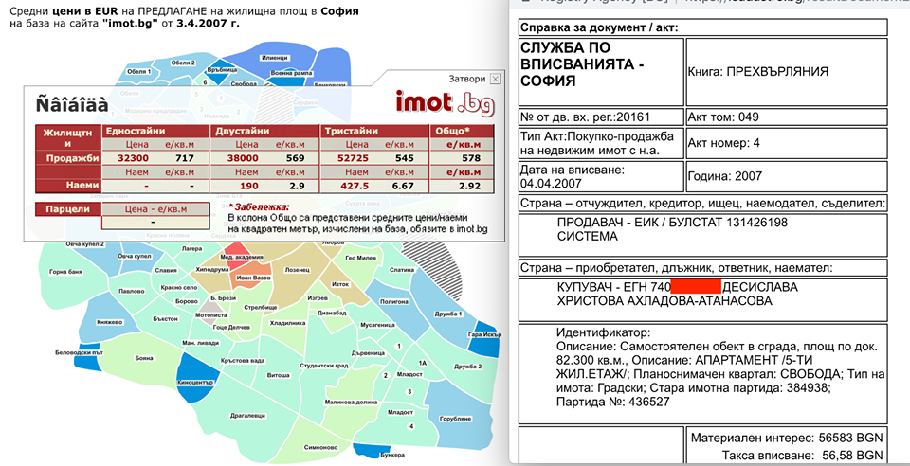Select the Драгалевци district
The image size is (910, 466).
pyautogui.click(x=246, y=415)
